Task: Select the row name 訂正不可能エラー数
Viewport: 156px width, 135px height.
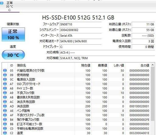Action: pyautogui.click(x=29, y=124)
